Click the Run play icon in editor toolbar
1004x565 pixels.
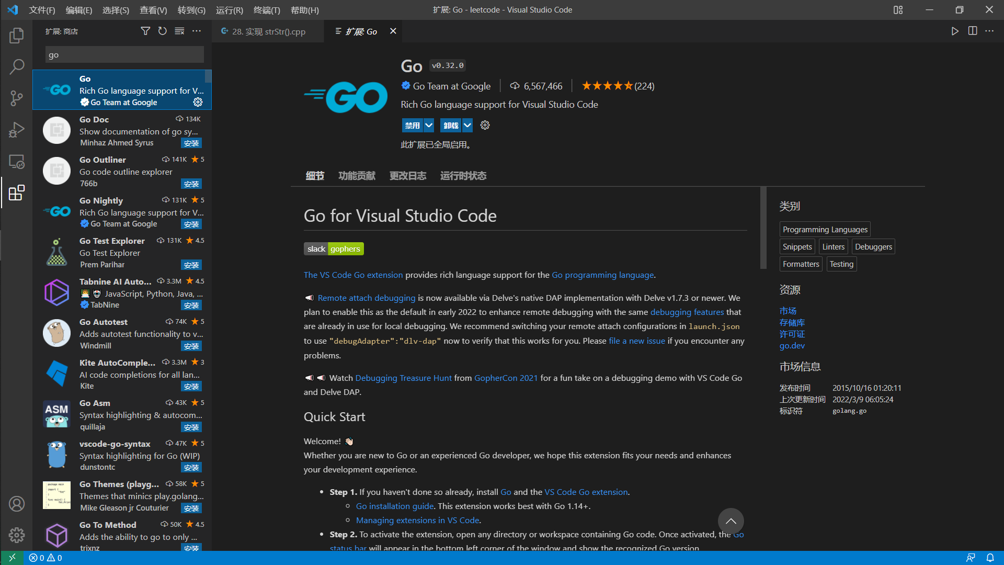955,31
